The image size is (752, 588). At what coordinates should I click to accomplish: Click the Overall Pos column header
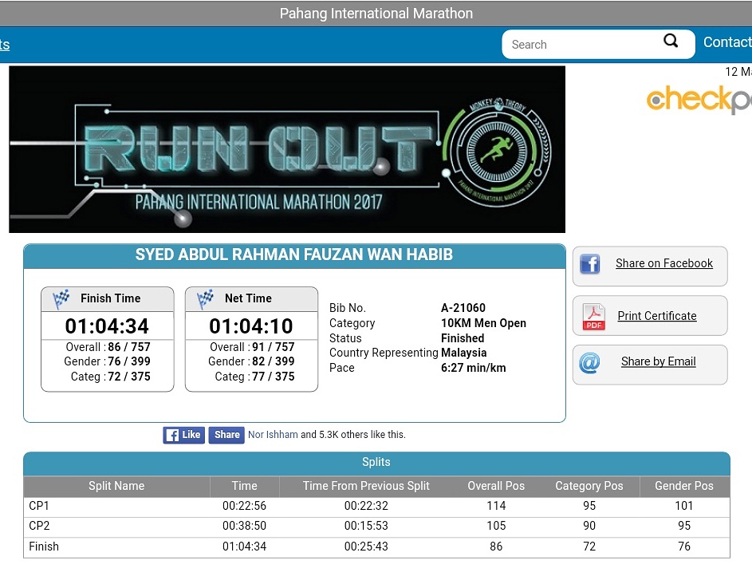tap(496, 486)
